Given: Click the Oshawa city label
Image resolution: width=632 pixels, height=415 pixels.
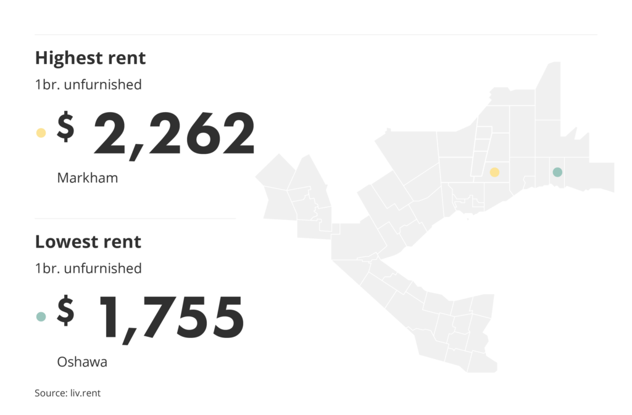Looking at the screenshot, I should click(82, 362).
